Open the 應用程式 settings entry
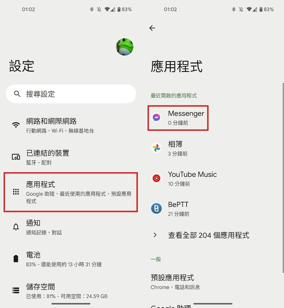The height and width of the screenshot is (308, 284). [x=71, y=192]
